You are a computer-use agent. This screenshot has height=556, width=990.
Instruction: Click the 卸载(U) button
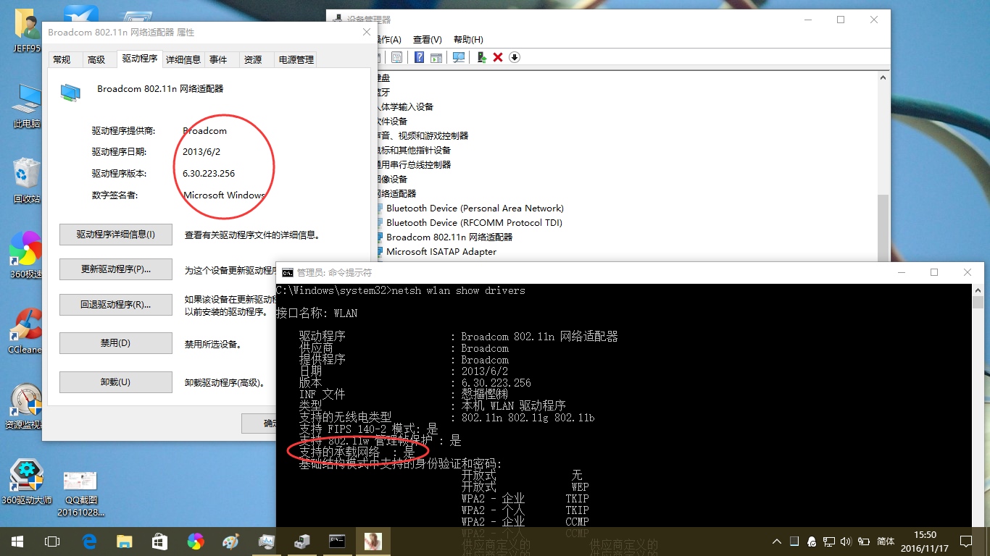[x=116, y=382]
